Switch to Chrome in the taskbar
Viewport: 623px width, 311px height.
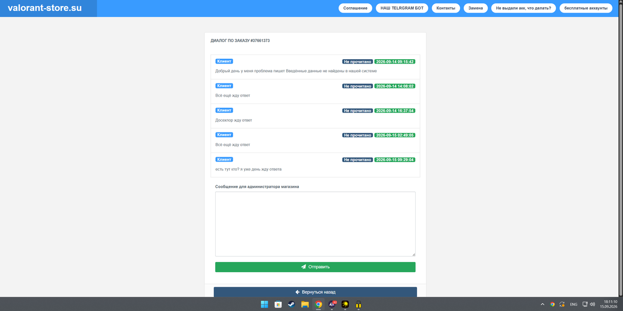(x=318, y=305)
